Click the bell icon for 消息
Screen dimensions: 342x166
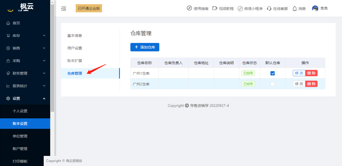click(x=295, y=9)
